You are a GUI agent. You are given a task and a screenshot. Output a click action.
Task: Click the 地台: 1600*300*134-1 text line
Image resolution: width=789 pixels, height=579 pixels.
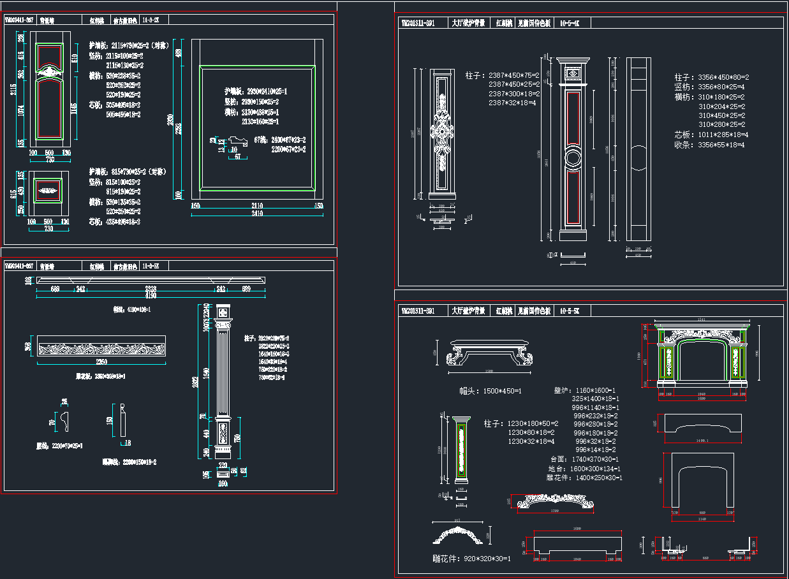pos(585,469)
